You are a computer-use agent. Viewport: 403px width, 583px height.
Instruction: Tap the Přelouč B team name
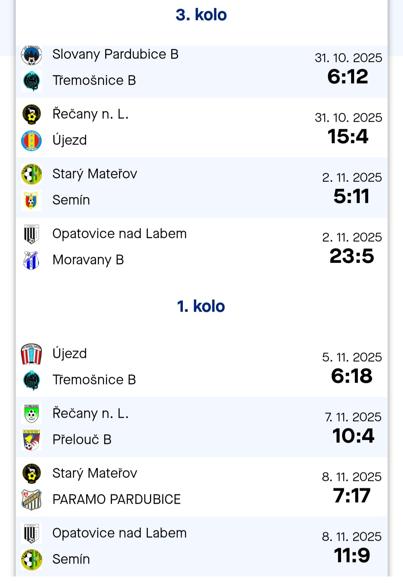pos(82,440)
